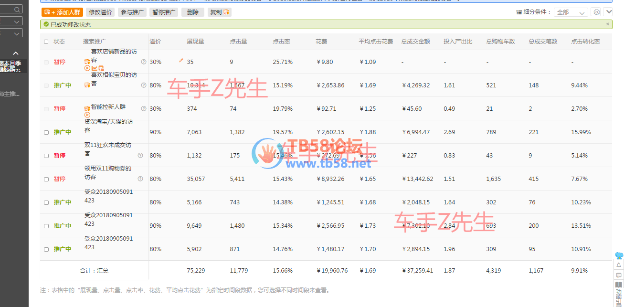Check the 资深淘宝/天猫的访客 row checkbox

(46, 132)
